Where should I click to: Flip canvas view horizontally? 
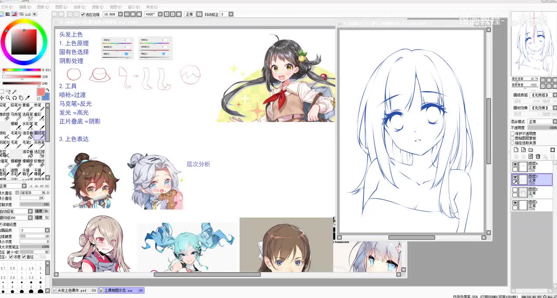(x=200, y=14)
